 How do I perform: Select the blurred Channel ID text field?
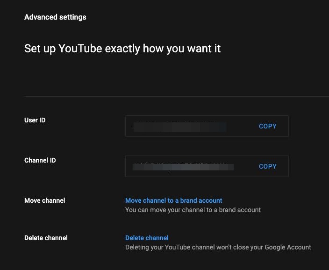[183, 166]
